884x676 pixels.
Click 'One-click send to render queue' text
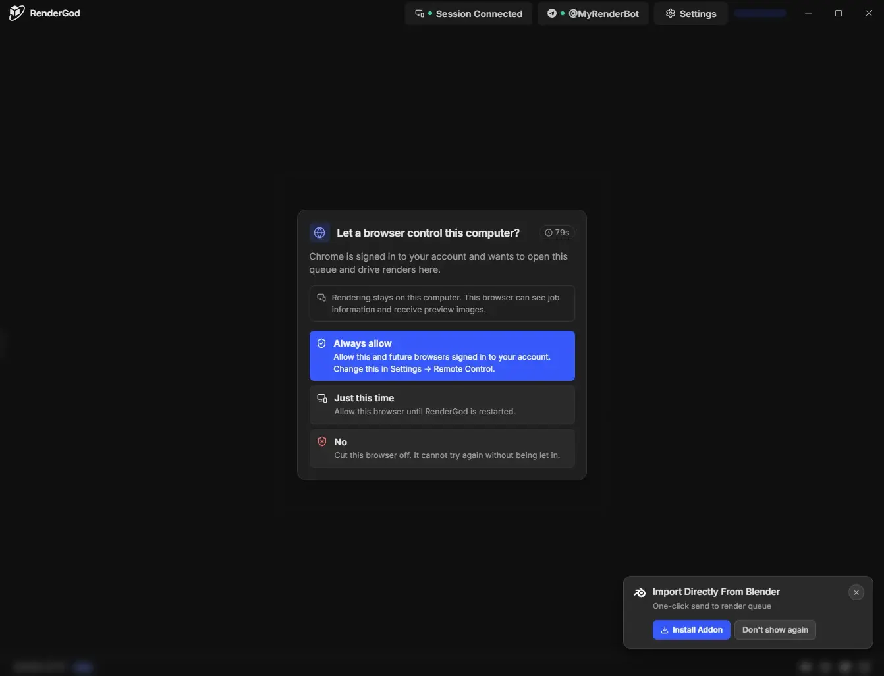click(x=712, y=606)
